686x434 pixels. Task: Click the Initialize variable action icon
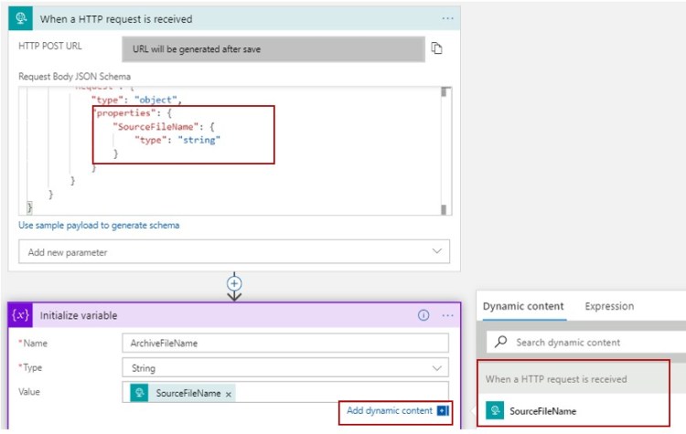pos(21,315)
